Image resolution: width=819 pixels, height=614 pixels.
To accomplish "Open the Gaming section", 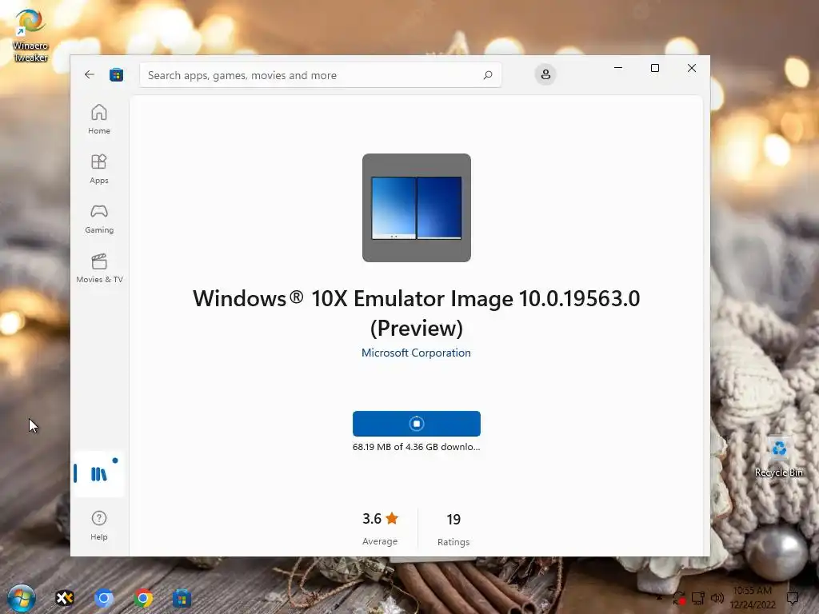I will tap(98, 219).
